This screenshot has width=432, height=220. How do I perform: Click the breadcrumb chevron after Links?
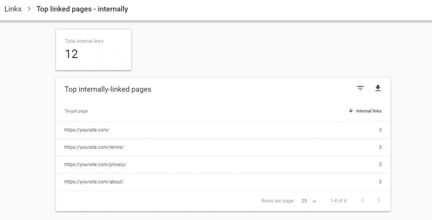(x=29, y=9)
